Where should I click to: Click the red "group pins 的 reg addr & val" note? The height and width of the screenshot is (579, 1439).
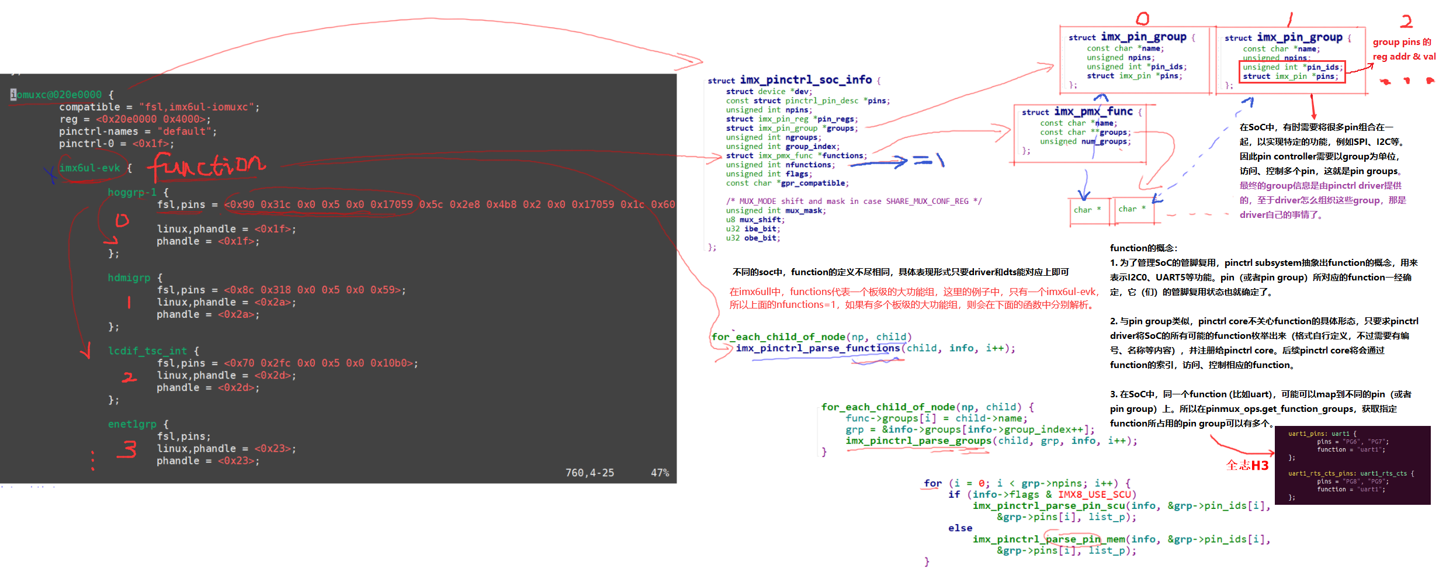[1403, 49]
